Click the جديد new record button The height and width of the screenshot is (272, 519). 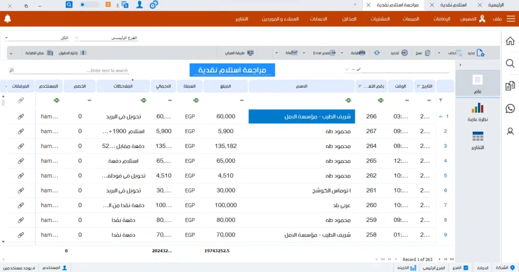[475, 53]
